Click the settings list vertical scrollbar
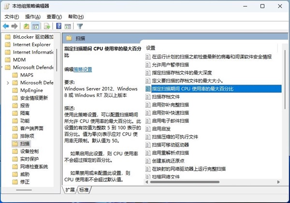Viewport: 290px width, 203px height. click(x=285, y=80)
